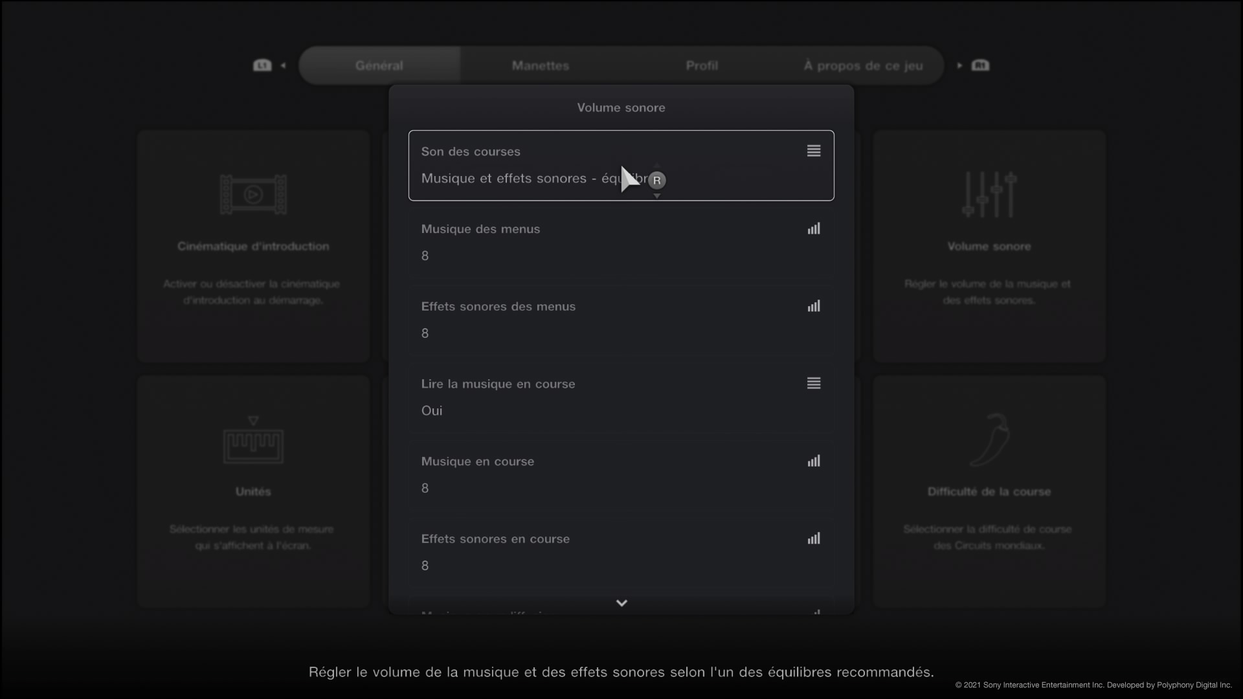
Task: Click the list icon for Lire la musique en course
Action: pos(814,383)
